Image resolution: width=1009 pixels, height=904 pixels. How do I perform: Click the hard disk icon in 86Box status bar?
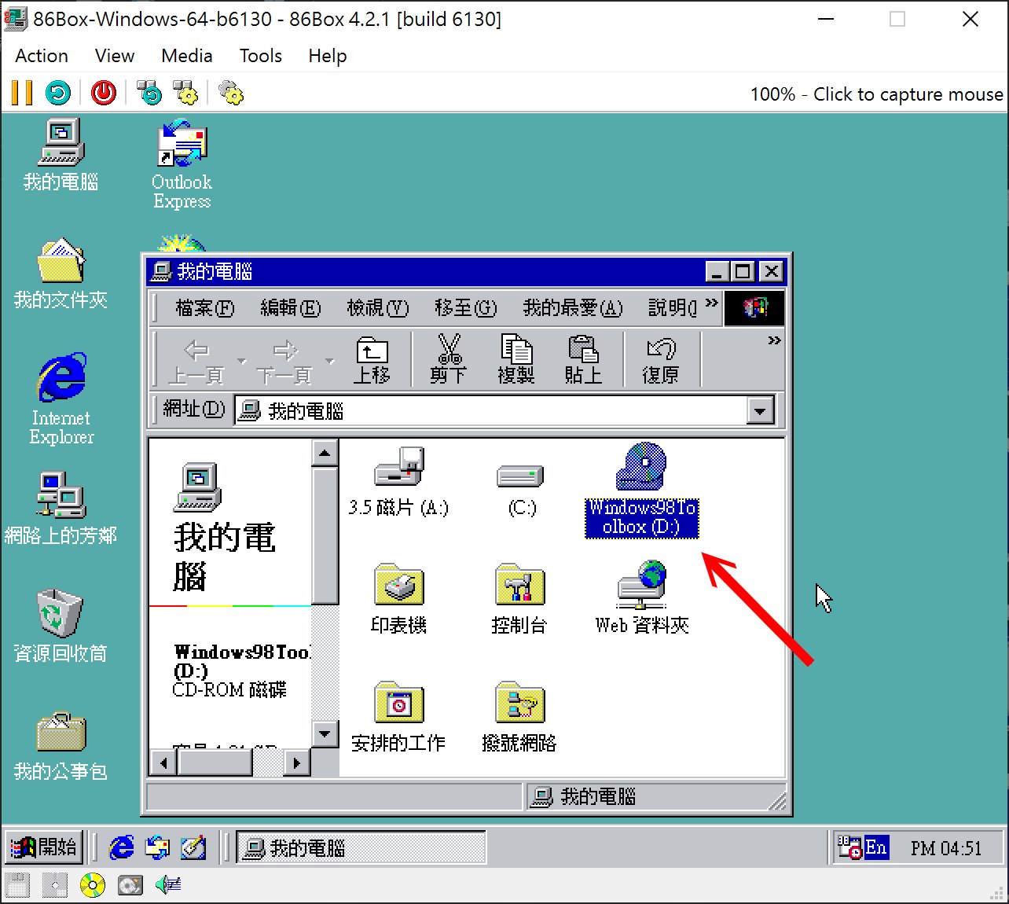coord(130,885)
